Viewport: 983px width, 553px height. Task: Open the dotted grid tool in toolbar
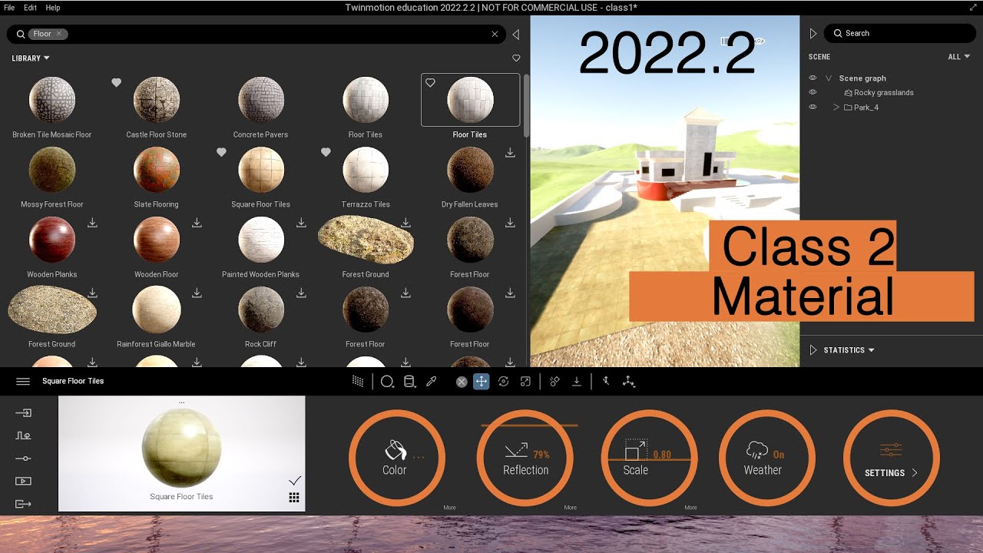358,382
